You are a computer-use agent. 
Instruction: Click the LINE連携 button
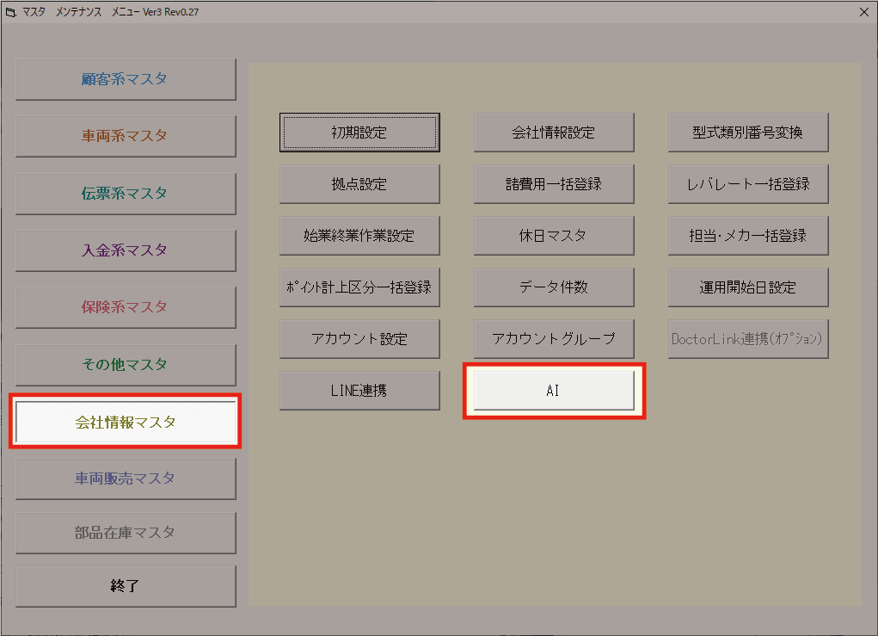(x=359, y=391)
